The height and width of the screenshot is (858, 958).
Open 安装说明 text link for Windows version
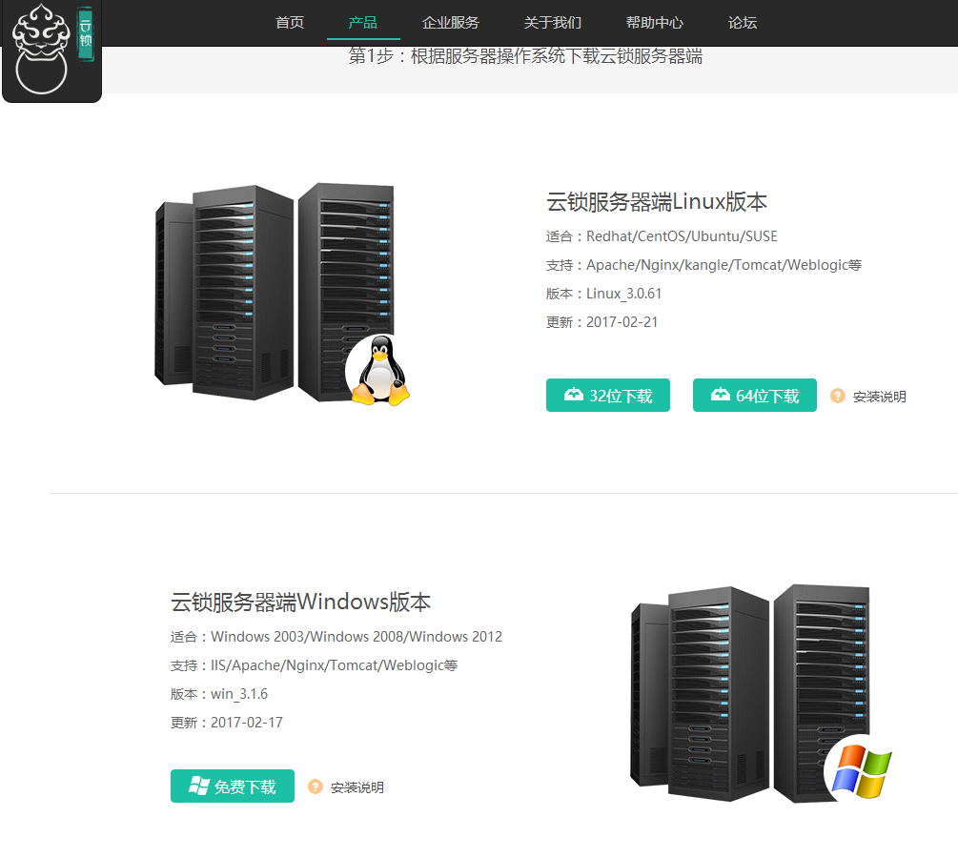357,787
